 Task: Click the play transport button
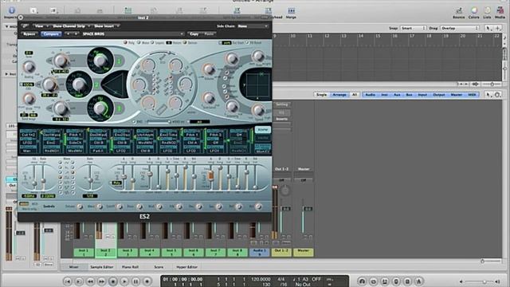coord(124,281)
